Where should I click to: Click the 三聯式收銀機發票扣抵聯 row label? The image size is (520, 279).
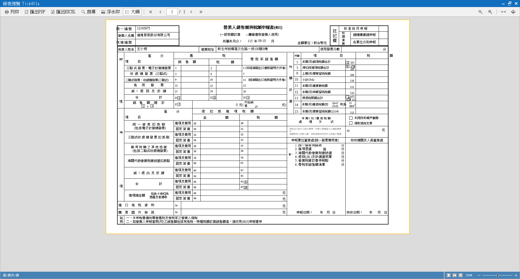[149, 137]
